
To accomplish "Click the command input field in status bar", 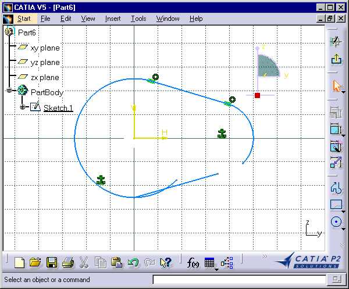I will [237, 280].
